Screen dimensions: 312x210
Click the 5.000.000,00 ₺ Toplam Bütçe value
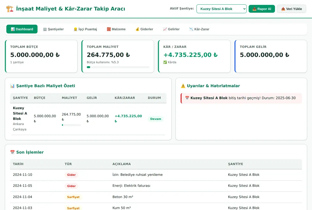(35, 55)
